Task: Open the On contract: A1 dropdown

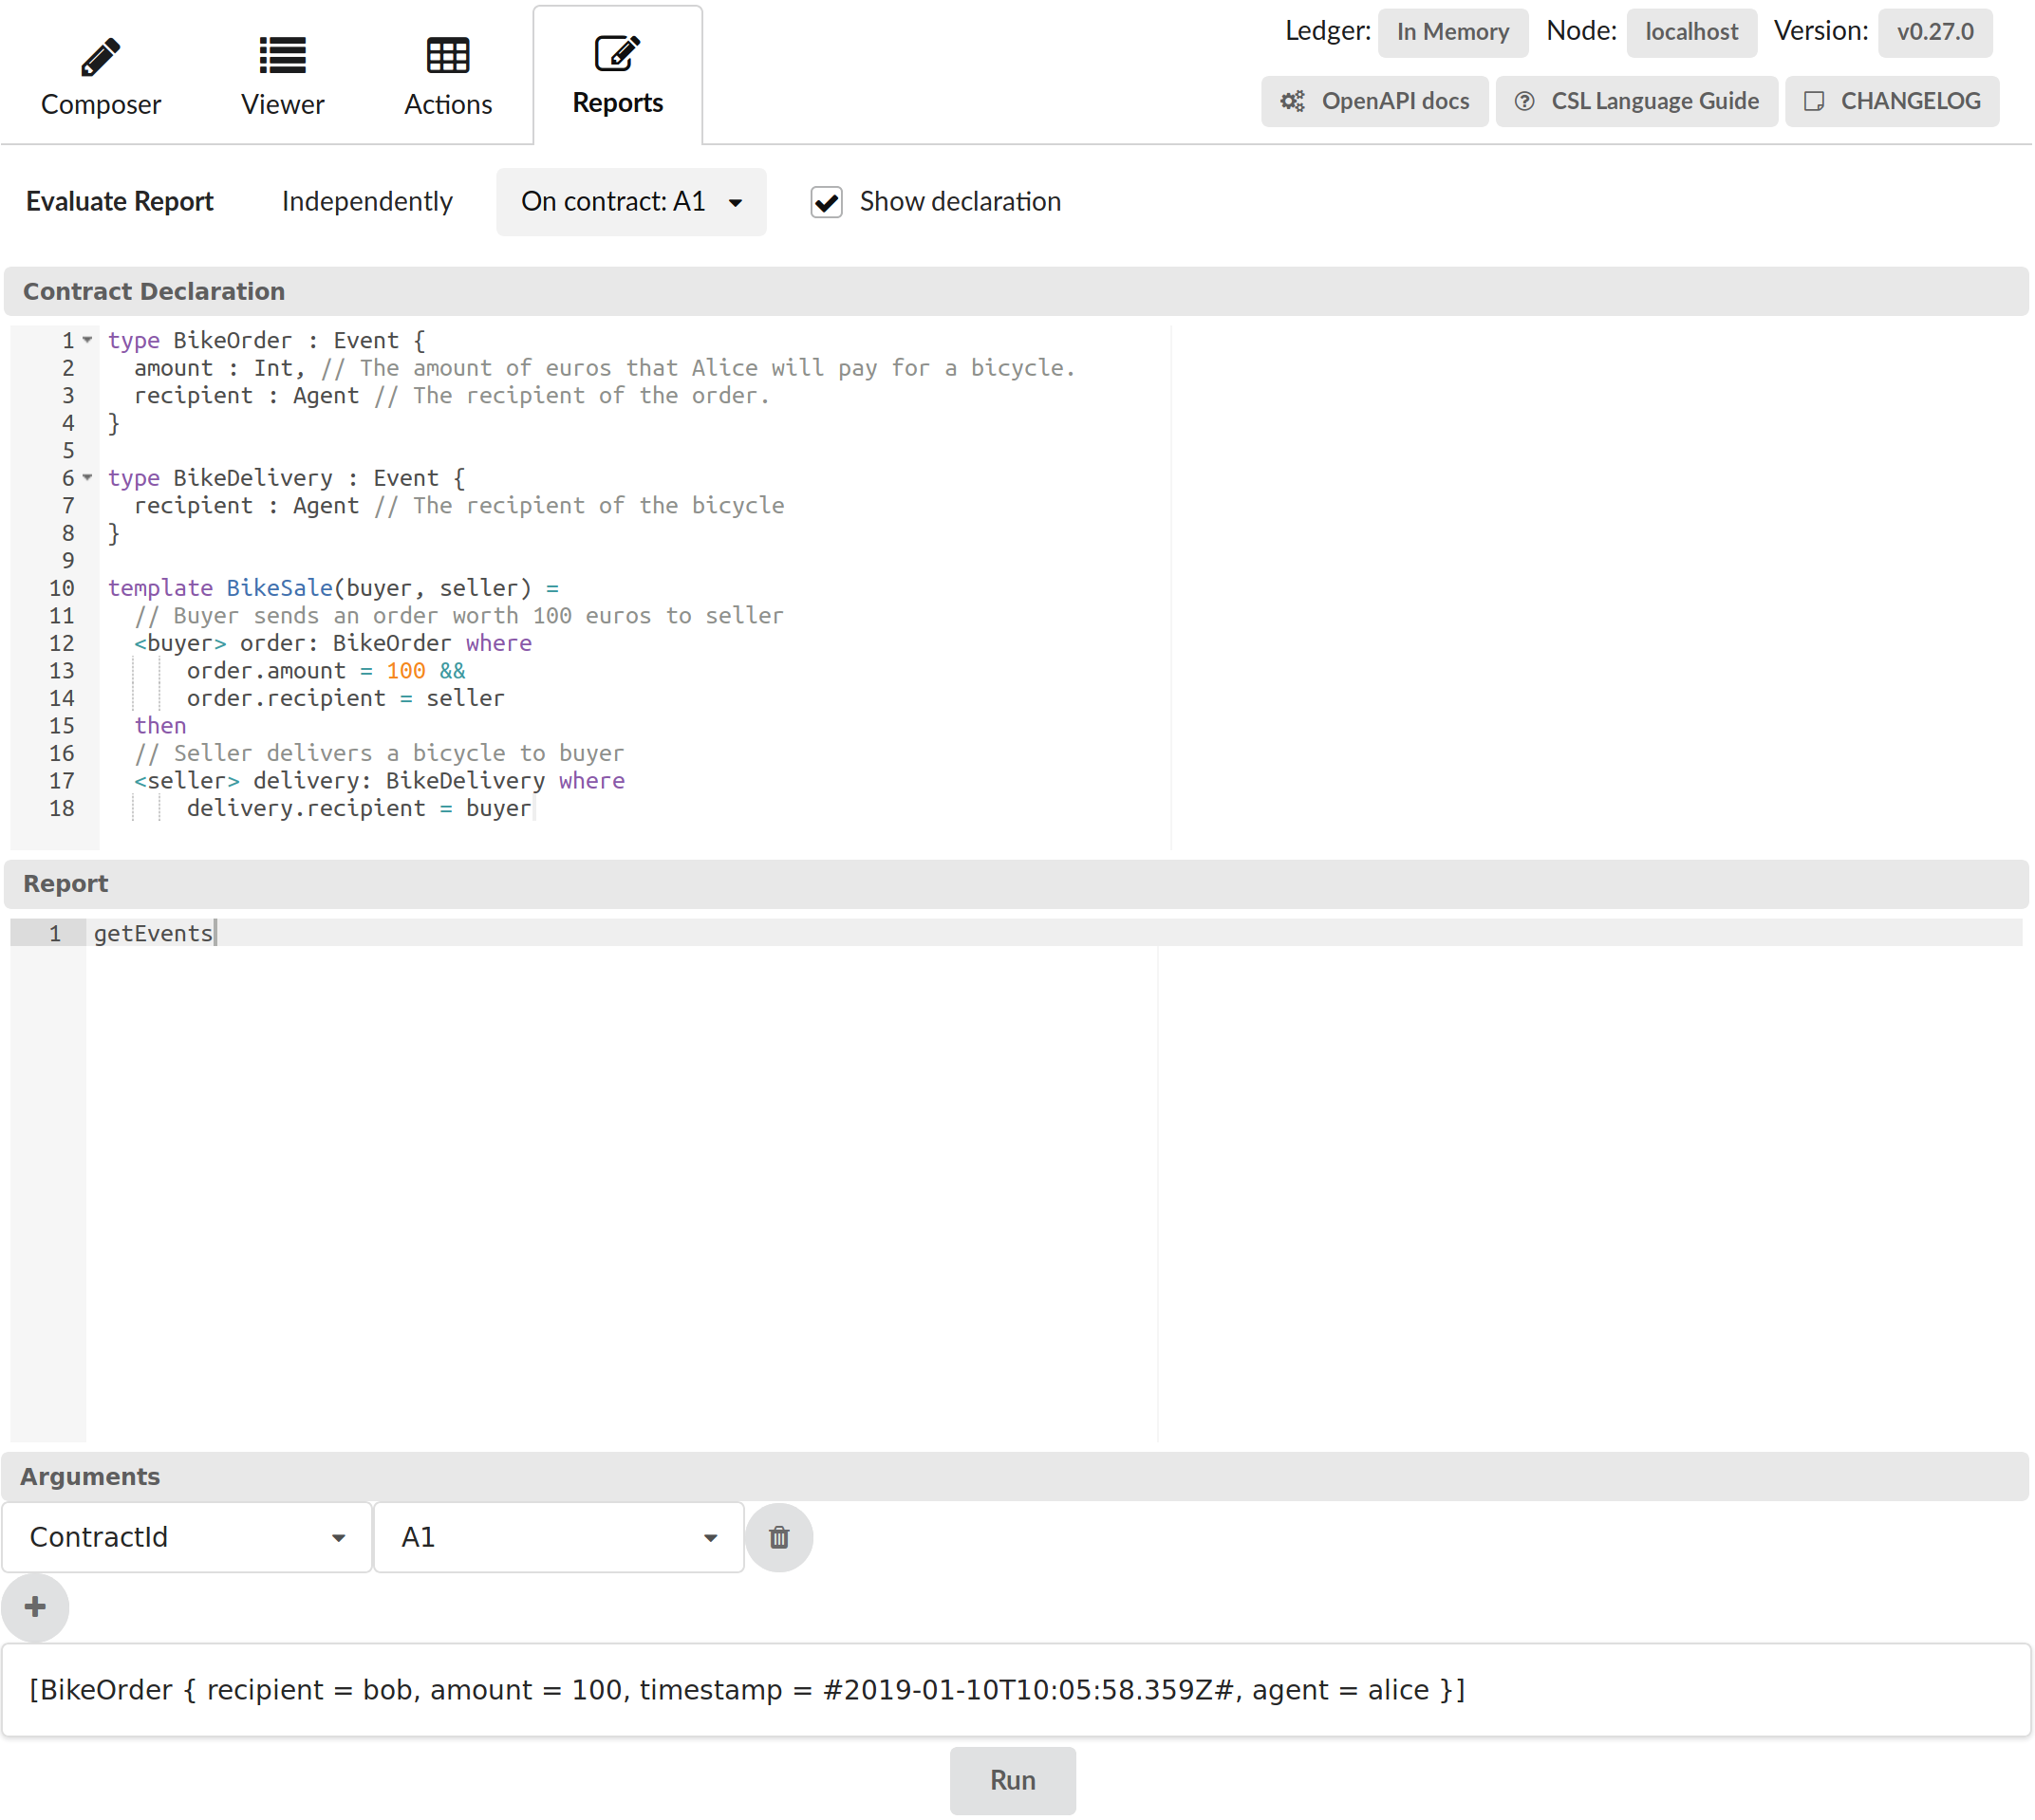Action: tap(631, 202)
